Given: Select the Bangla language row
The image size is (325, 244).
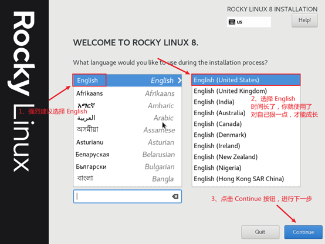Looking at the screenshot, I should (127, 179).
